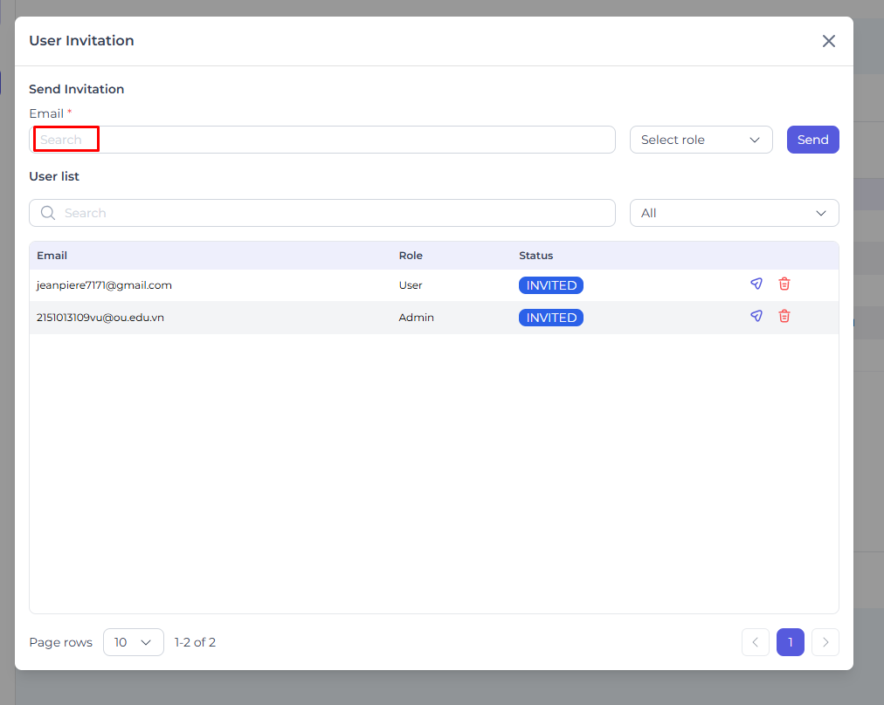884x705 pixels.
Task: Click the 1-2 of 2 count text
Action: 195,642
